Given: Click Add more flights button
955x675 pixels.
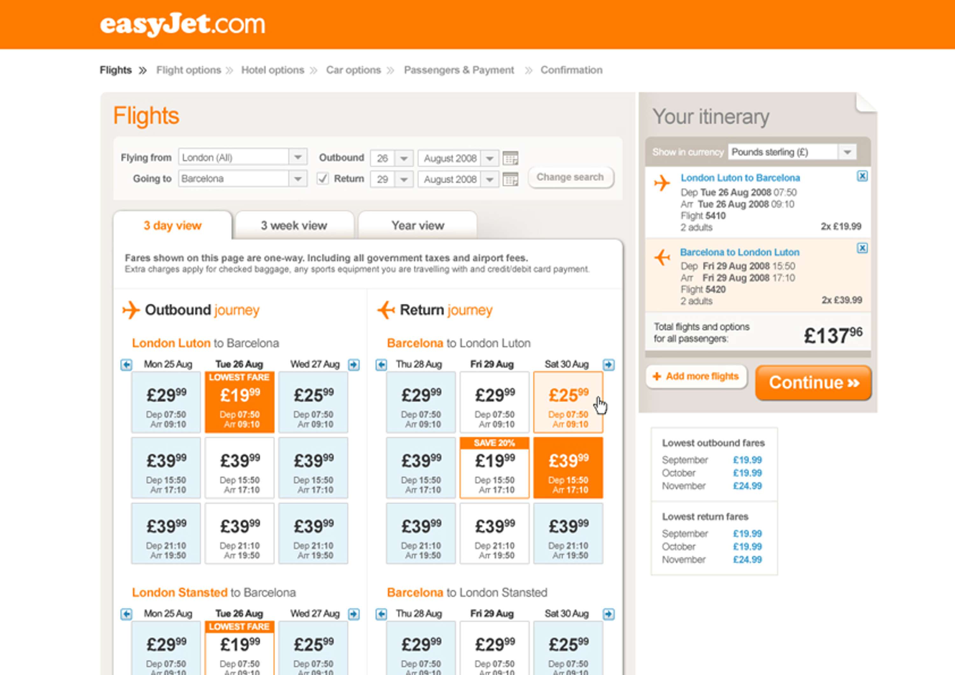Looking at the screenshot, I should (696, 376).
